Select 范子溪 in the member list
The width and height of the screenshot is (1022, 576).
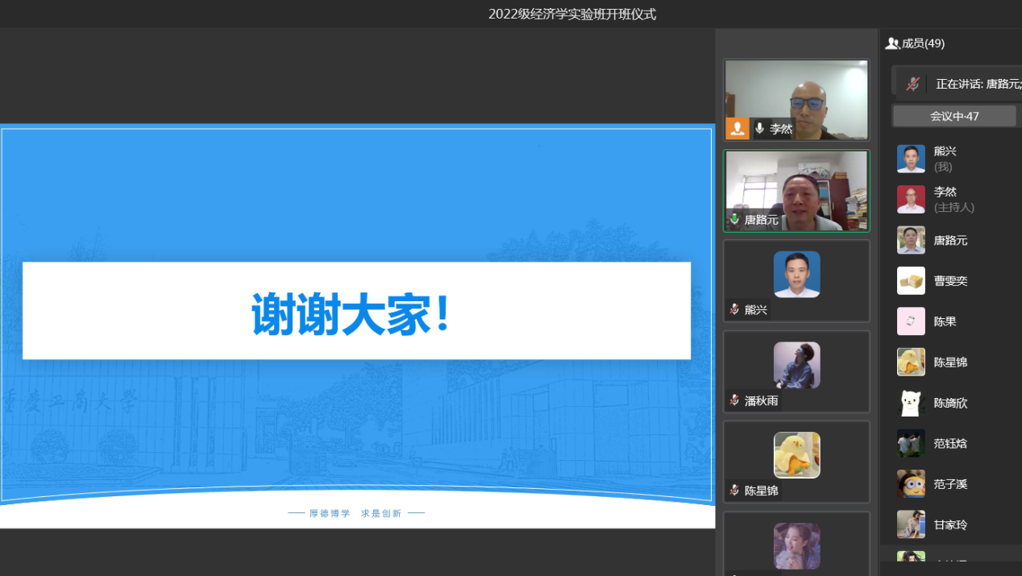(950, 484)
